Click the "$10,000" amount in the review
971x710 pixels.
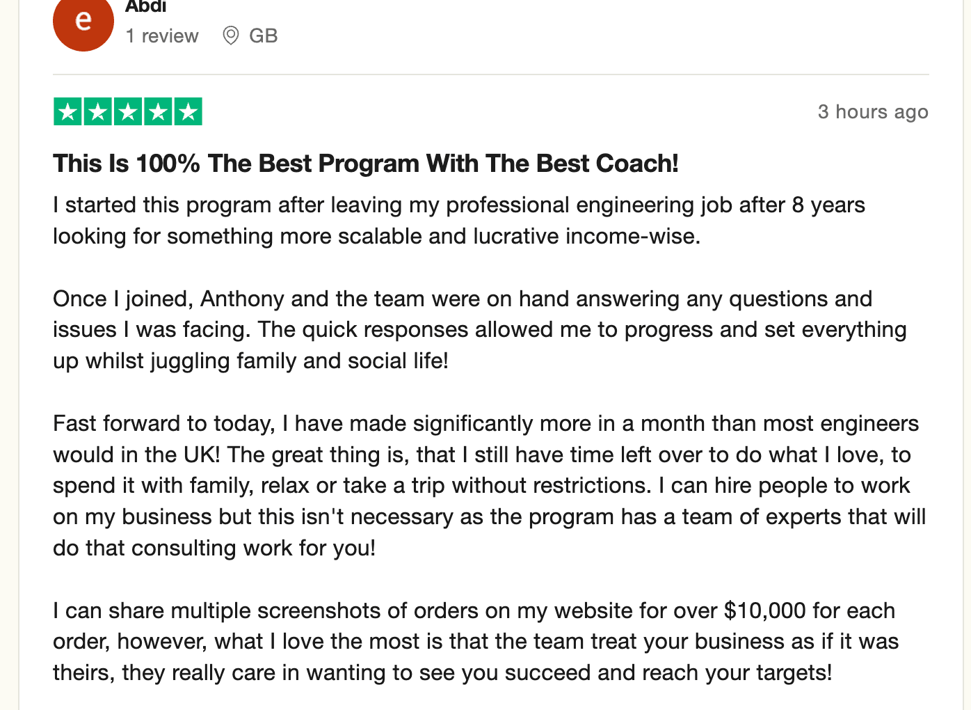click(x=764, y=610)
